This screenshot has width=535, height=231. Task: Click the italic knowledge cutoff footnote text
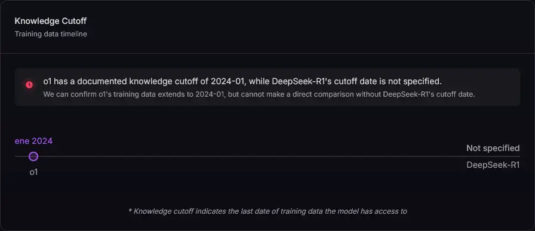click(x=267, y=211)
